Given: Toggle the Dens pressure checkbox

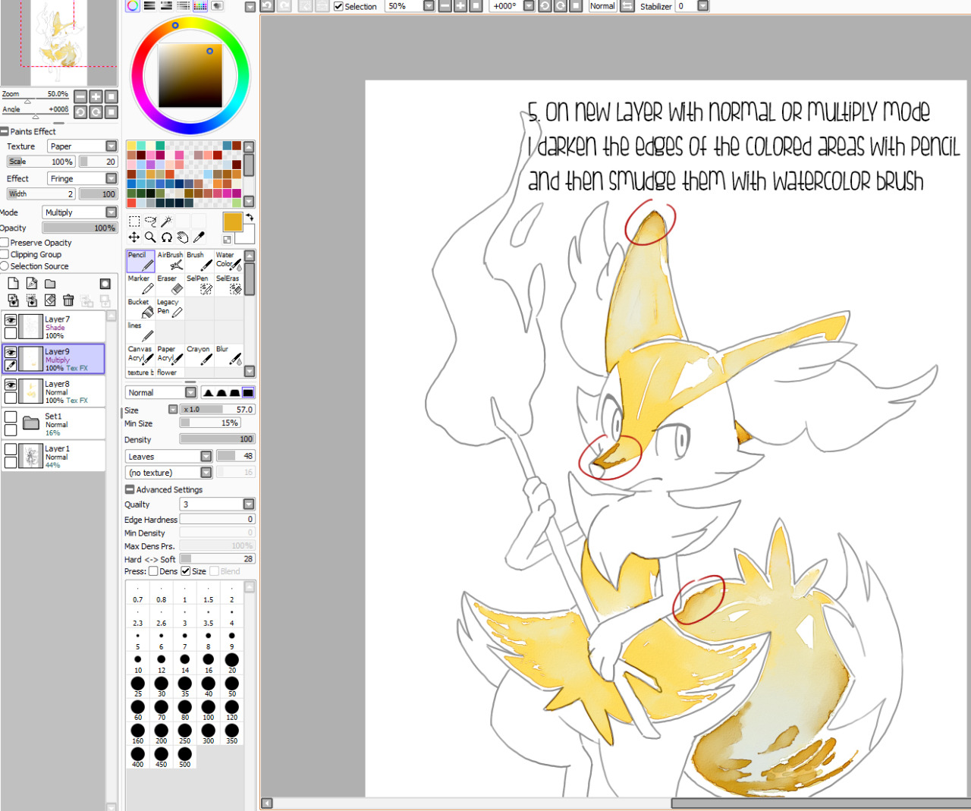Looking at the screenshot, I should pyautogui.click(x=153, y=571).
